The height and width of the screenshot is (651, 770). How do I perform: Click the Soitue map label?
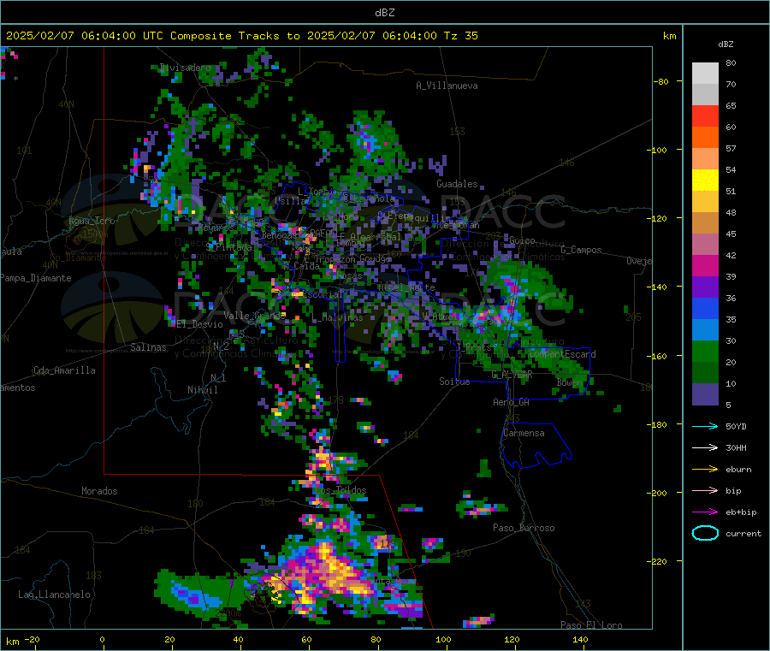point(454,382)
